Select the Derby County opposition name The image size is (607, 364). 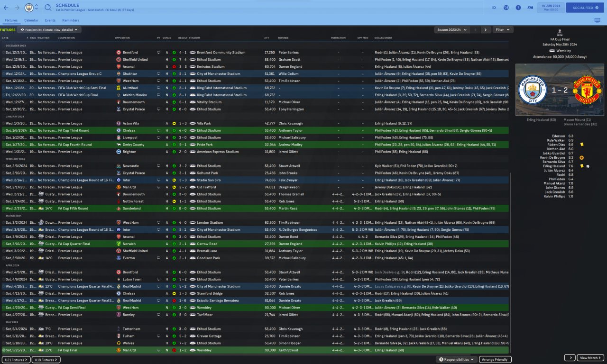[134, 145]
